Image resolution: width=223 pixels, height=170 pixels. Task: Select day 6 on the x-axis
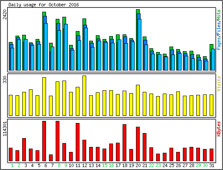[46, 165]
